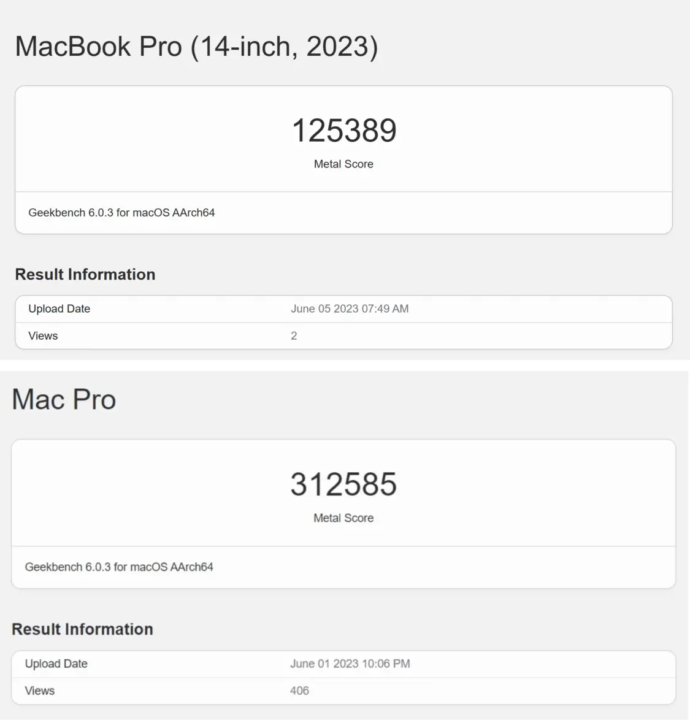Viewport: 690px width, 723px height.
Task: Click Metal Score label under 312585
Action: 343,518
